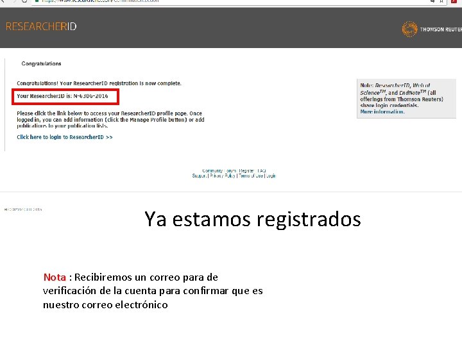The height and width of the screenshot is (346, 462).
Task: Click the 'registration is now complete' sentence
Action: tap(99, 83)
